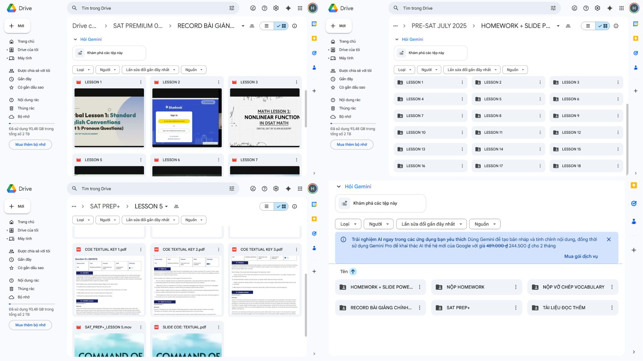Screen dimensions: 643x361
Task: Open more actions for LESSON 14 folder
Action: pos(540,149)
